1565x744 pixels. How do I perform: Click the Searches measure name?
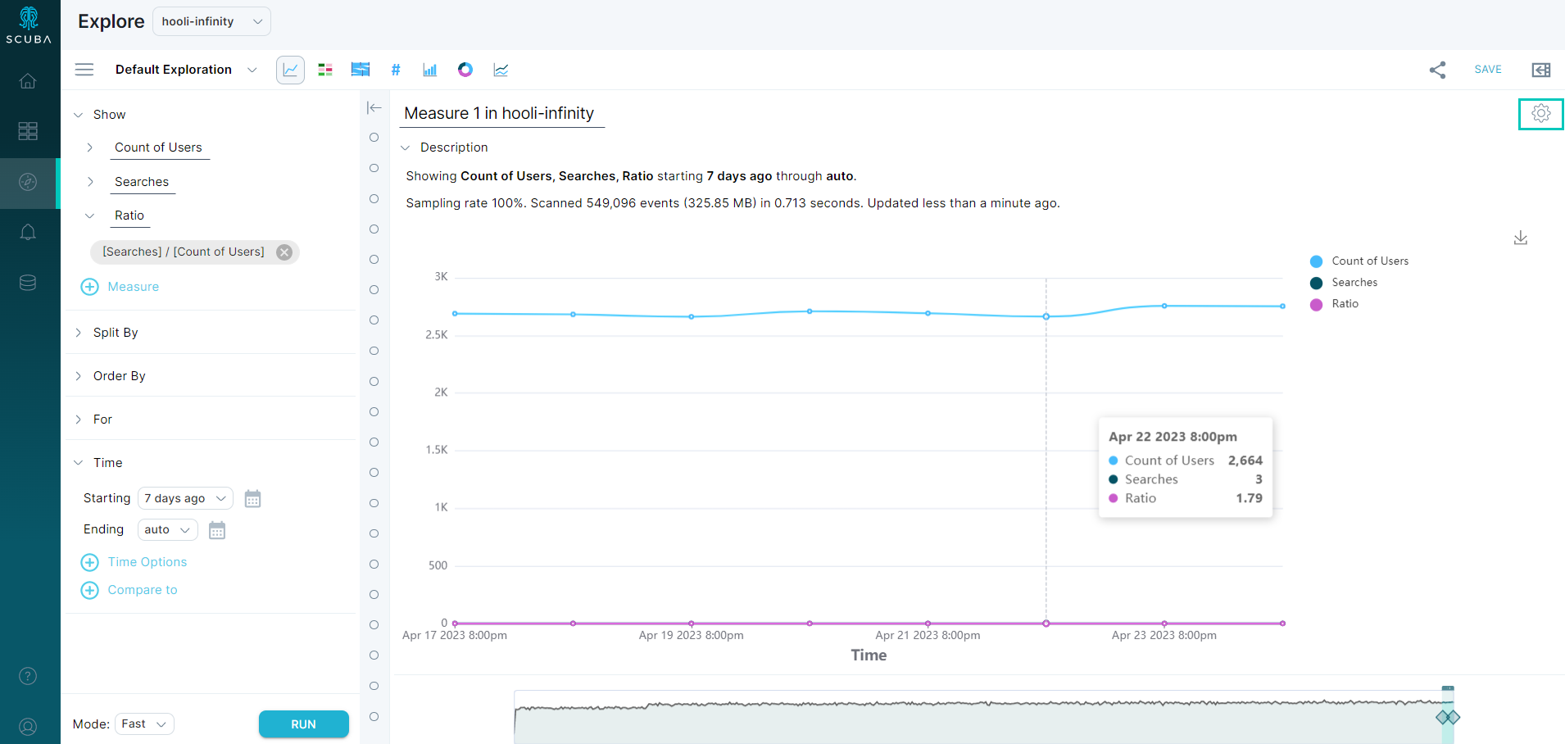[142, 182]
